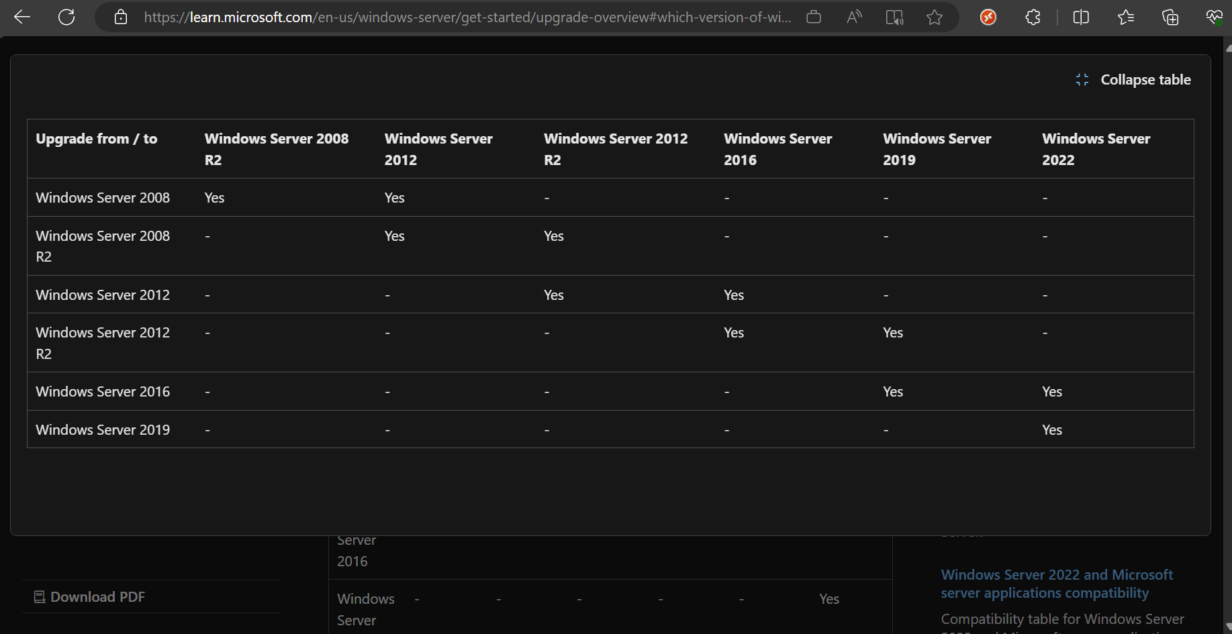Click "Yes" for Server 2008 to Server 2012

(395, 198)
